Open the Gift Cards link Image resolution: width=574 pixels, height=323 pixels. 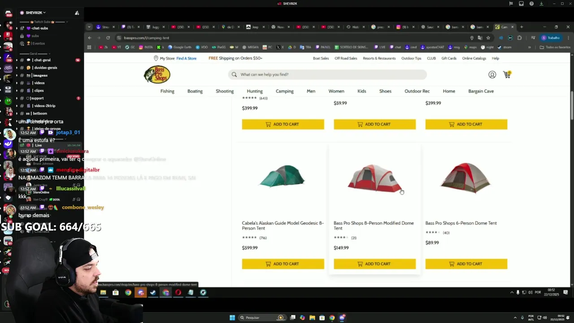pos(449,58)
